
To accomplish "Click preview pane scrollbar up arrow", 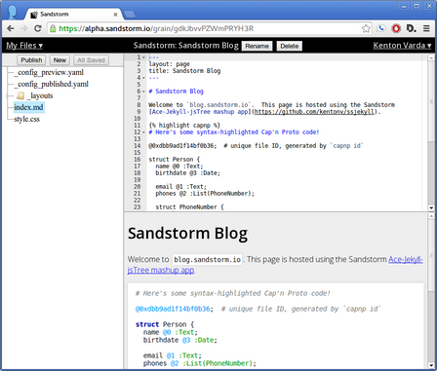I will pyautogui.click(x=431, y=216).
